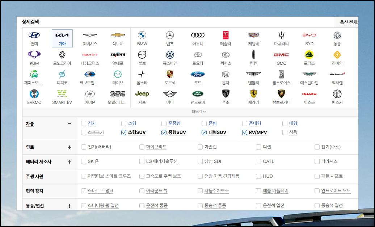Viewport: 375px width, 227px height.
Task: Uncheck the 대형SUV checkbox
Action: (204, 133)
